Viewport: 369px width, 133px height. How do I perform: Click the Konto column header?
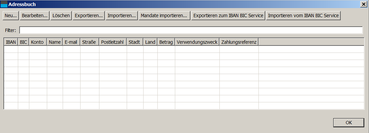tap(38, 42)
